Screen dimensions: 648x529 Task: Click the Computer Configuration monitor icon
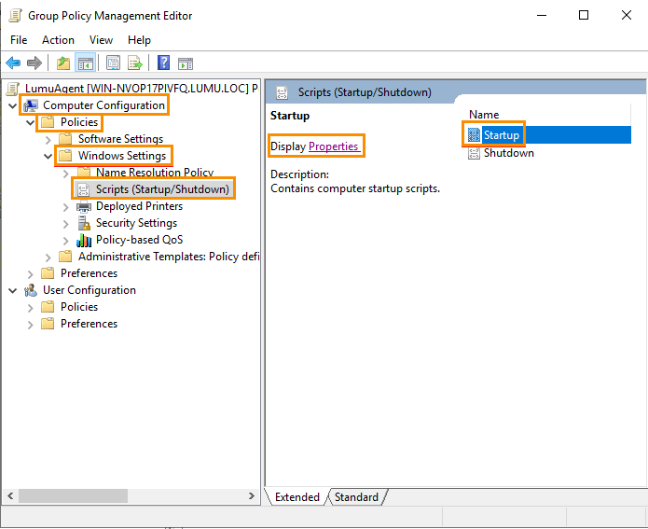(x=31, y=105)
